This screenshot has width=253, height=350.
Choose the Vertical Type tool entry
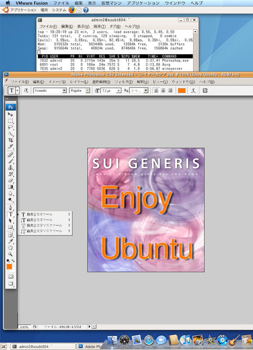click(45, 220)
